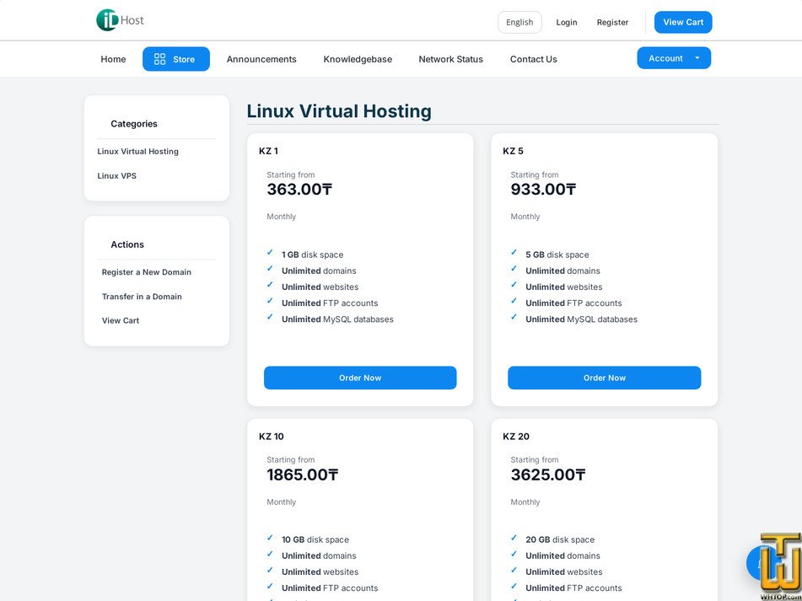The width and height of the screenshot is (802, 601).
Task: Order the KZ 5 plan
Action: tap(604, 378)
